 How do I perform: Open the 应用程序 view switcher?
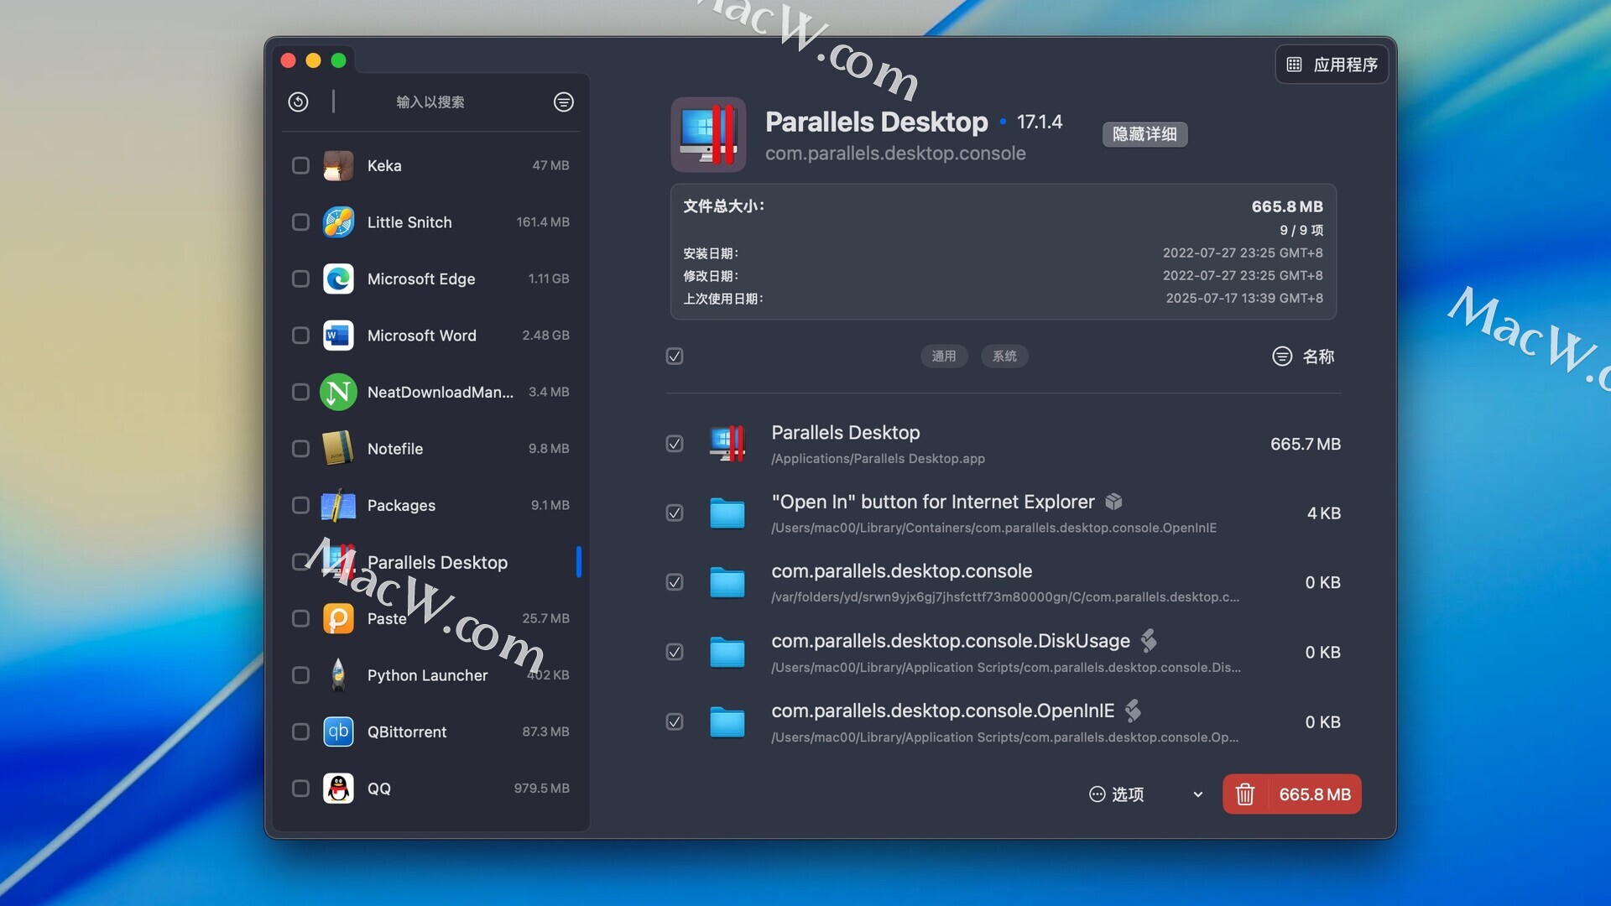coord(1332,65)
